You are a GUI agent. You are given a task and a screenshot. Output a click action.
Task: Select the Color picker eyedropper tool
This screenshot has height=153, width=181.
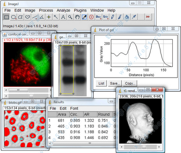click(x=84, y=17)
